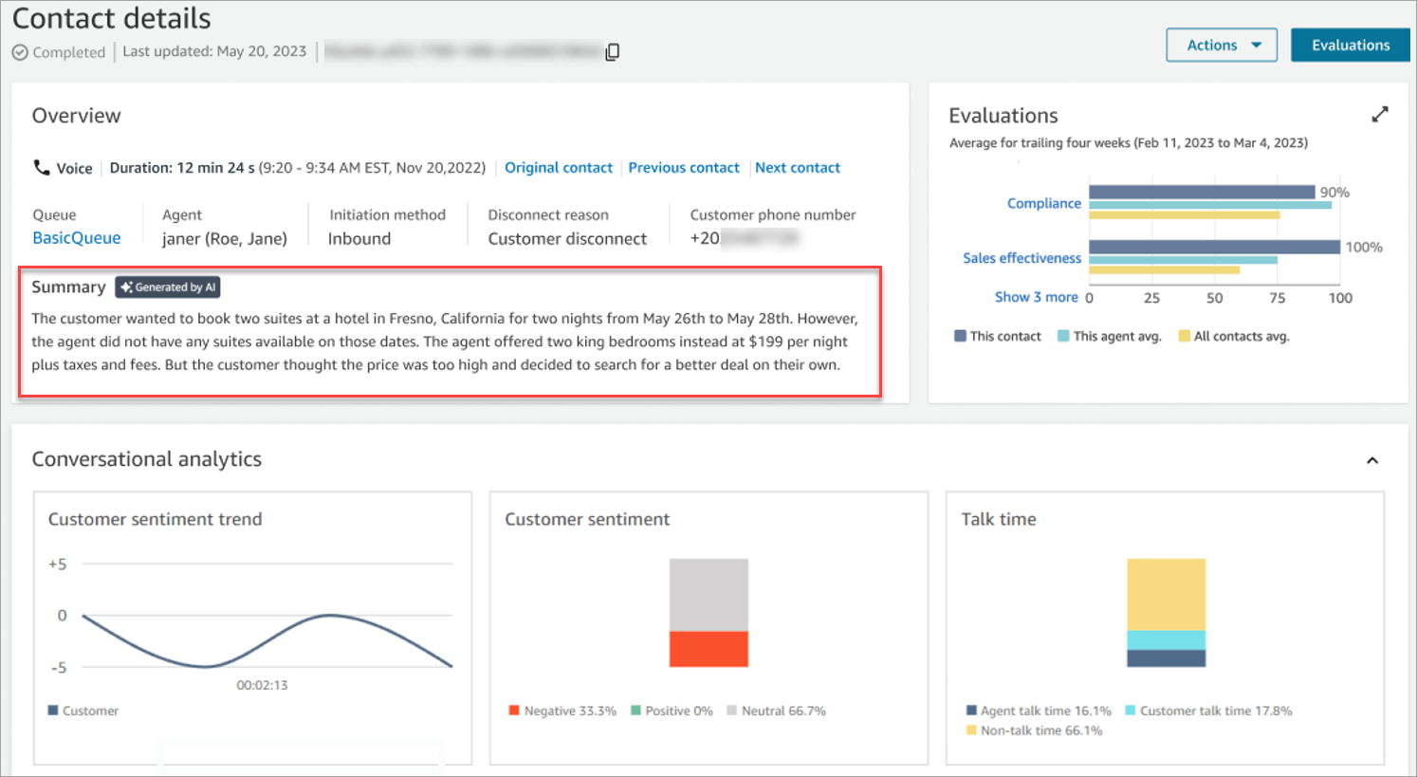1417x777 pixels.
Task: Click the Completed status checkmark icon
Action: 20,52
